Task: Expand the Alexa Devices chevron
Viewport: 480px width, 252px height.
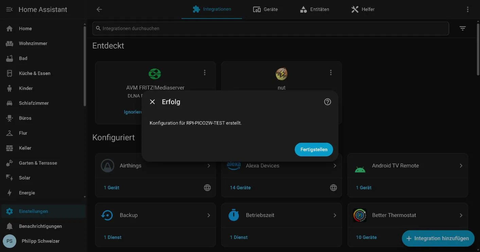Action: coord(335,166)
